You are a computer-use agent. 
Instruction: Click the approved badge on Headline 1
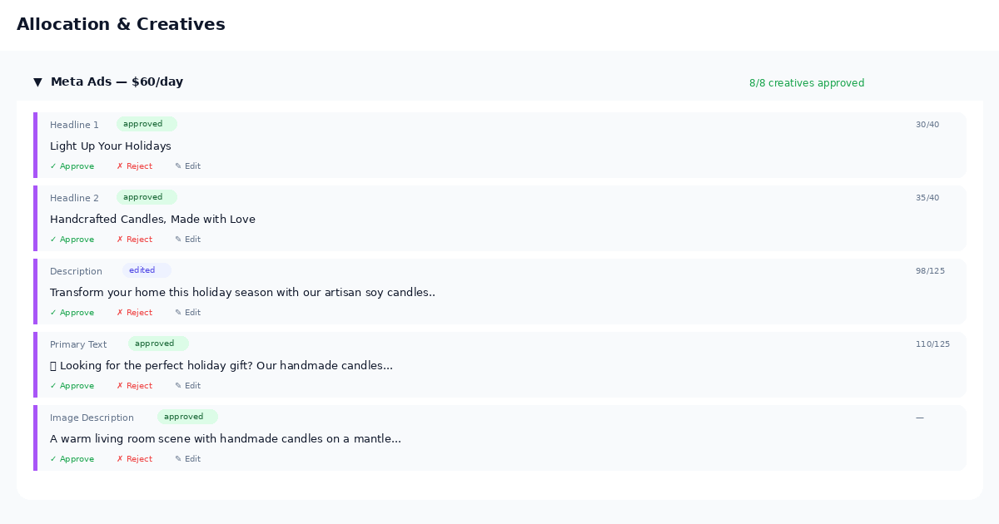click(x=147, y=124)
